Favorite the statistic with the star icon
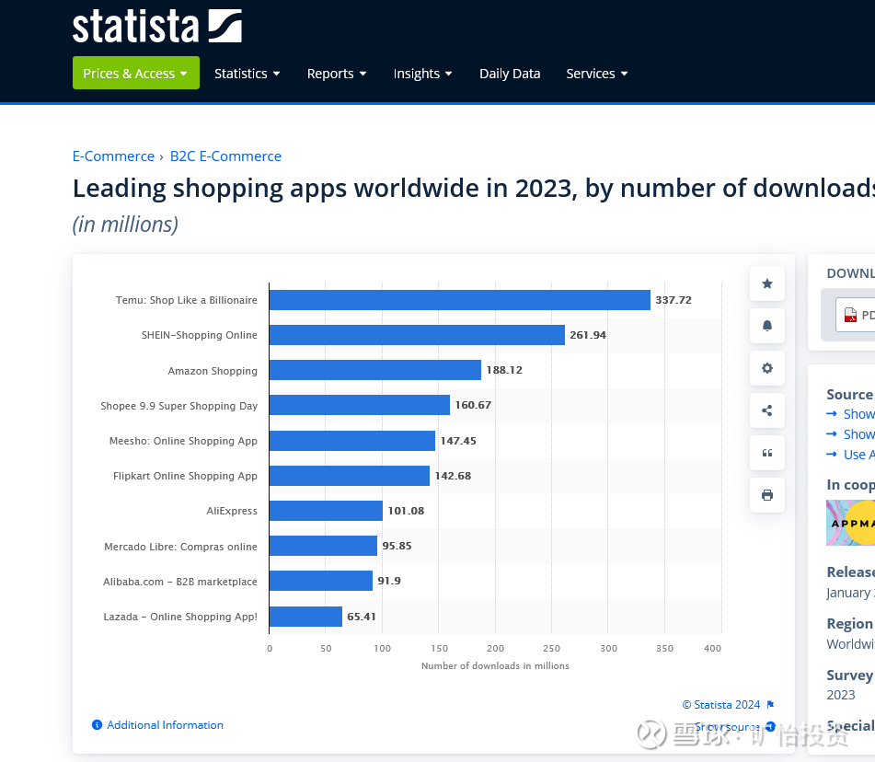 [767, 283]
